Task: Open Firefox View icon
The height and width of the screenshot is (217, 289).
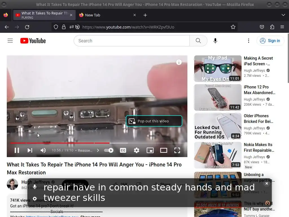Action: pos(6,15)
